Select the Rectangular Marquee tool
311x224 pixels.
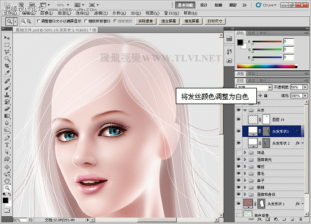(7, 44)
